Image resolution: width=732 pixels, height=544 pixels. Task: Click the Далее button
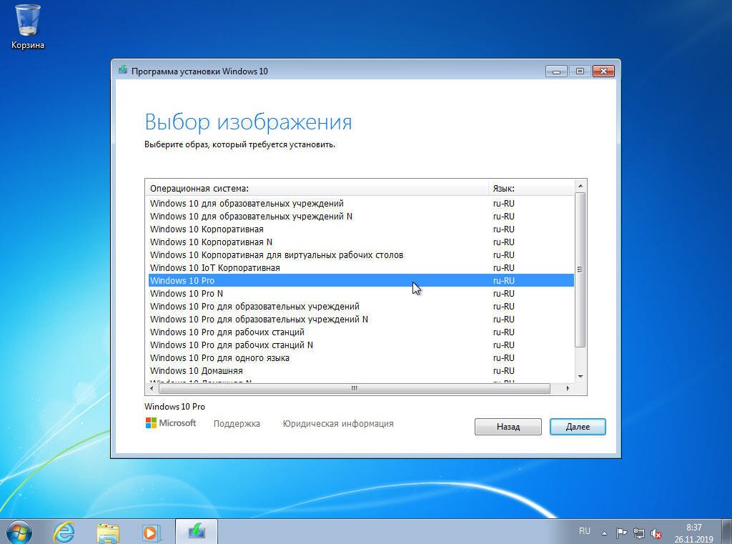(x=578, y=427)
